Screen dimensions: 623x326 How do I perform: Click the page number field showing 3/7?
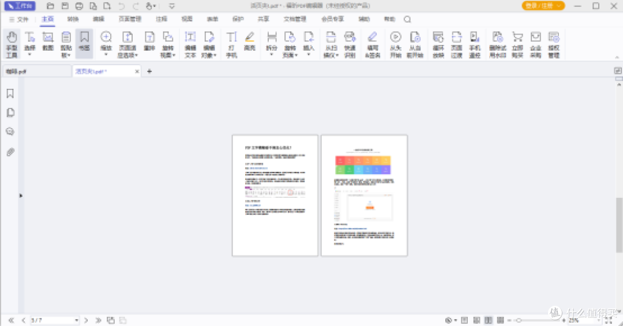pos(54,320)
